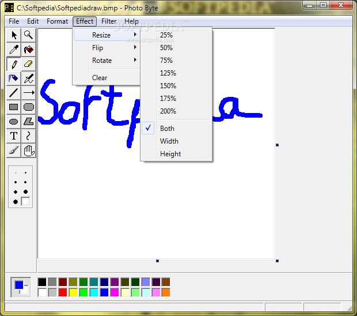
Task: Check the Both resize option
Action: (x=176, y=129)
